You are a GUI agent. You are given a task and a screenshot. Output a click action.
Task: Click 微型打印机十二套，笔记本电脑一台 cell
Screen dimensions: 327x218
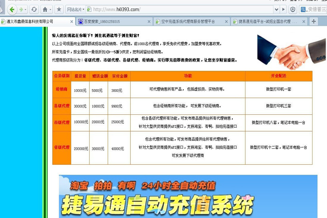click(278, 148)
